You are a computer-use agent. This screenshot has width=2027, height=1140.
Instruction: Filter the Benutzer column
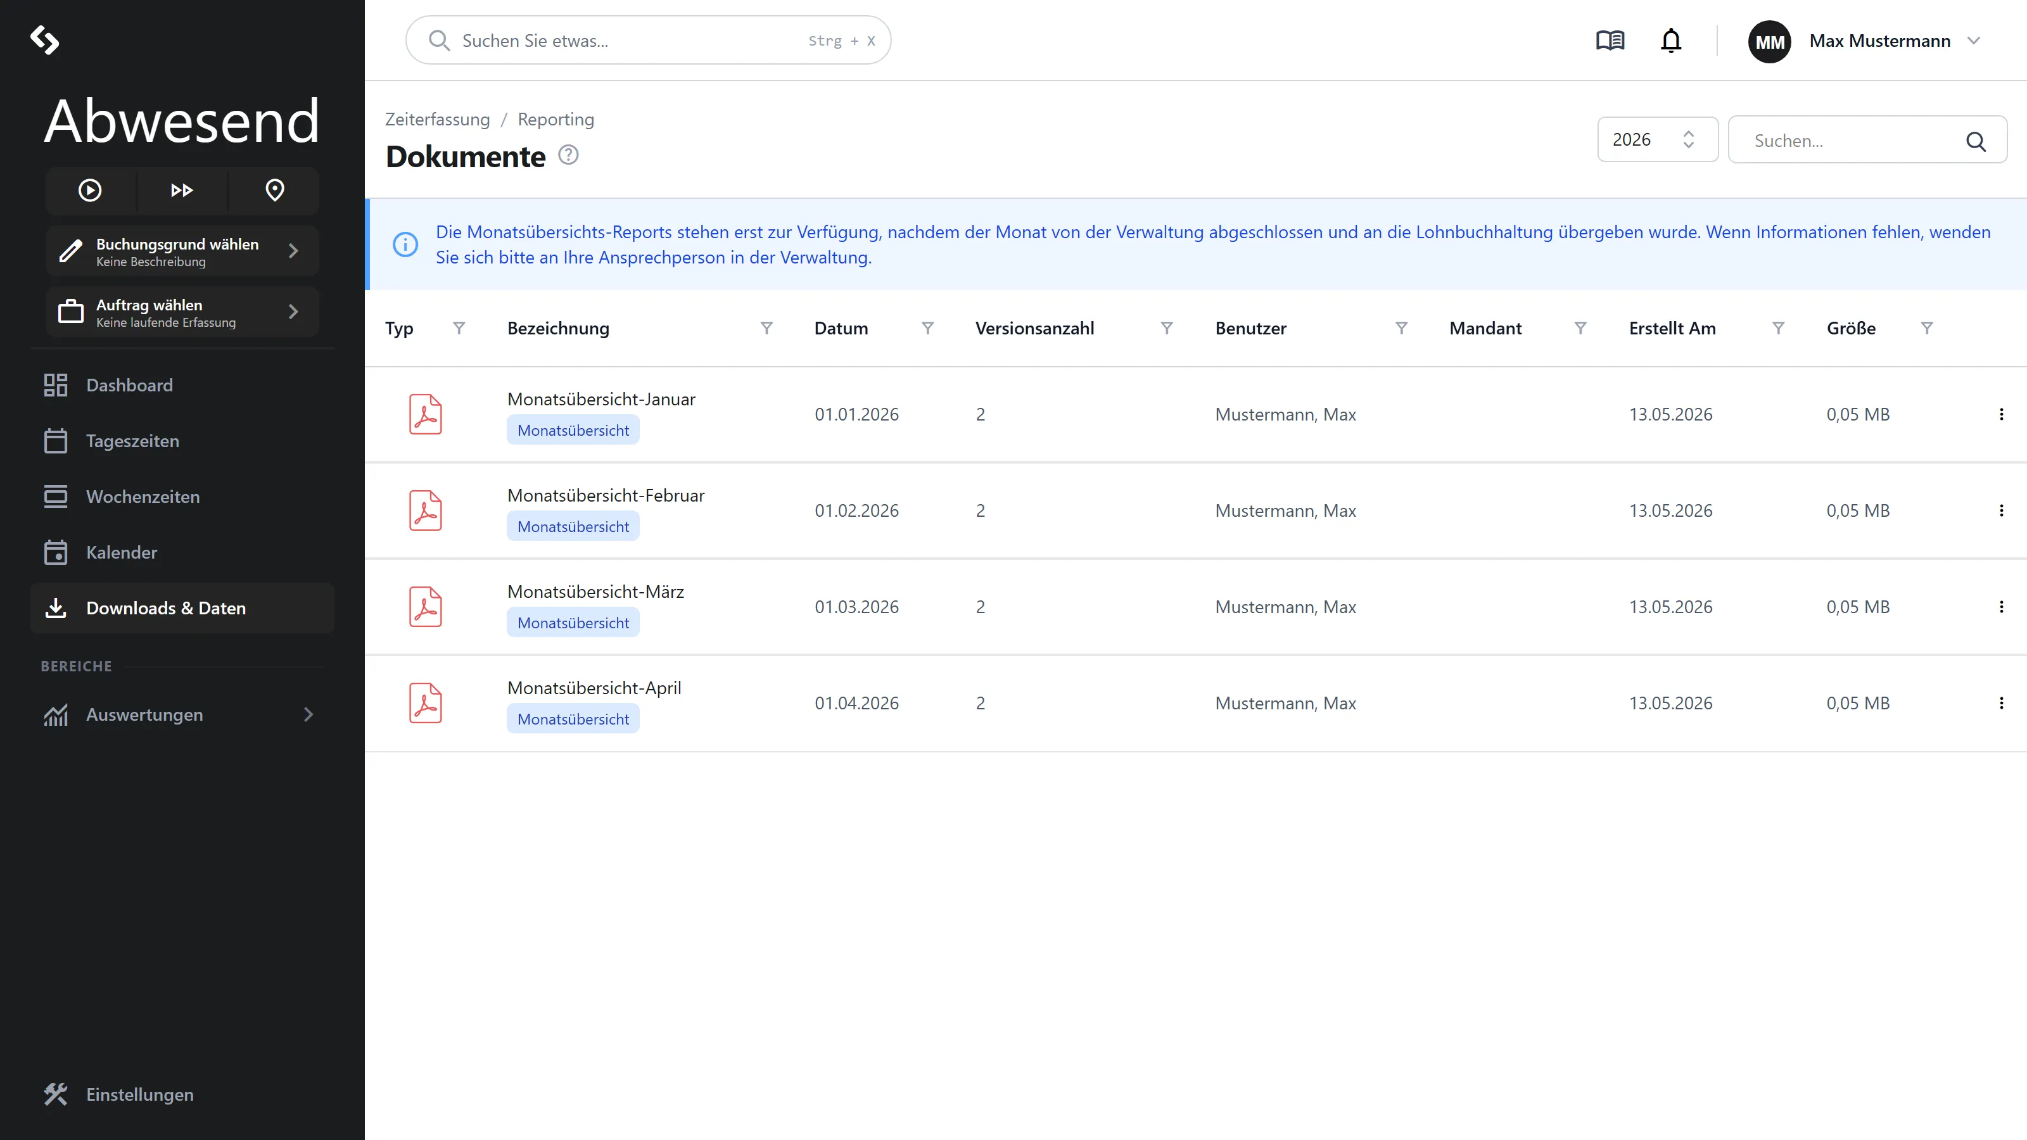[x=1401, y=328]
